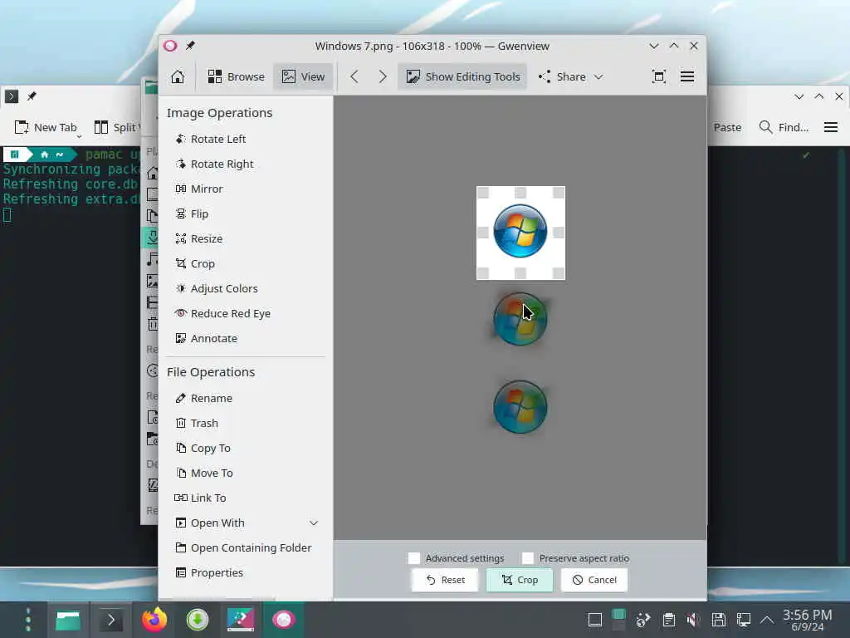Apply the crop with the bottom Crop button
850x638 pixels.
coord(520,580)
